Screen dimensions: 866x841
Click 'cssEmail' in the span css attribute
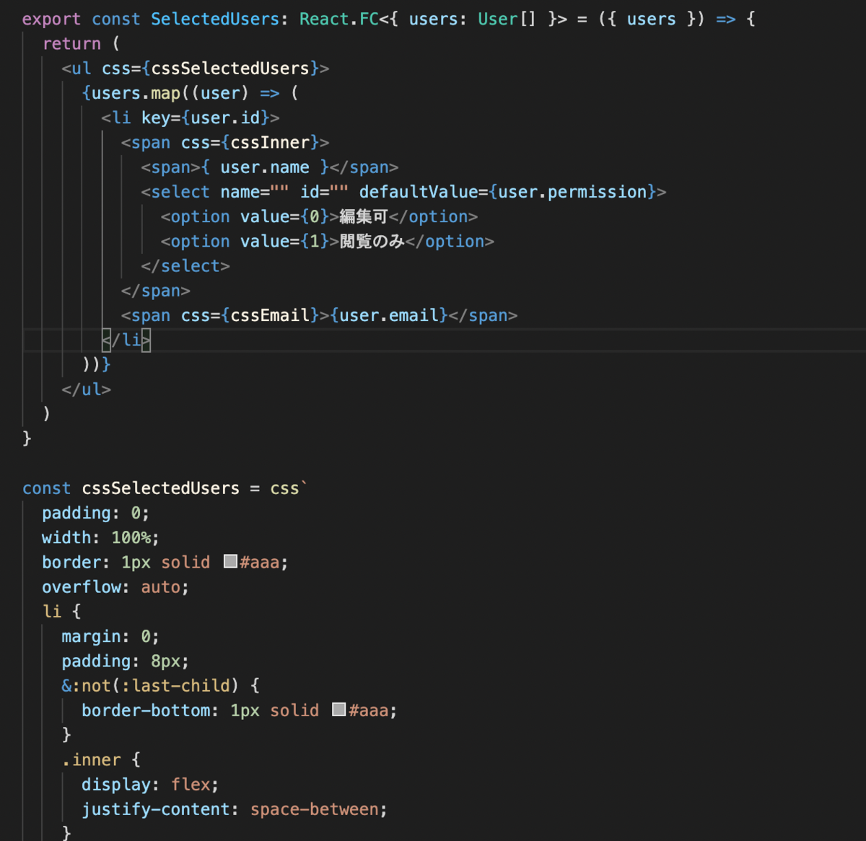[x=270, y=315]
